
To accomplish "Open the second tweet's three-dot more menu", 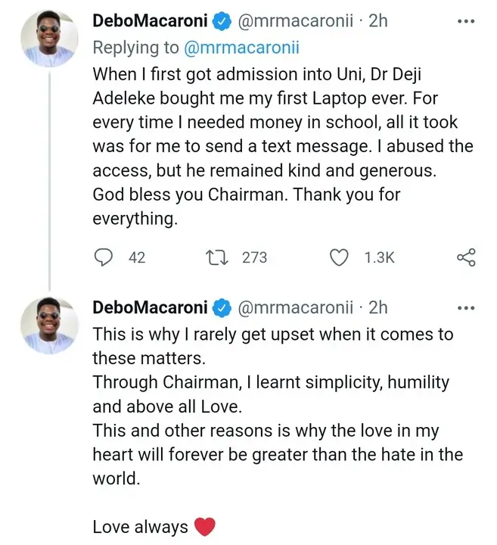I will [466, 307].
